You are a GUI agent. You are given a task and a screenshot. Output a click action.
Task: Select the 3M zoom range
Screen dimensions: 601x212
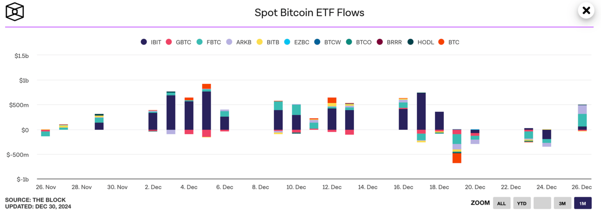tap(562, 203)
